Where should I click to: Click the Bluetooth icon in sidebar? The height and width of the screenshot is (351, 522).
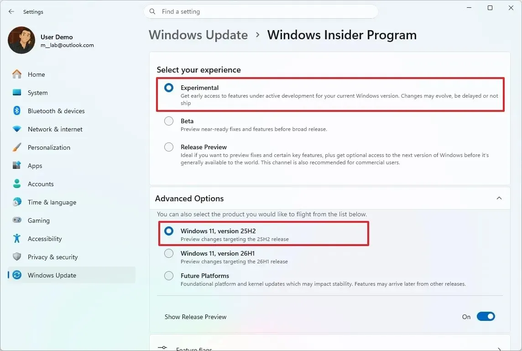coord(16,110)
